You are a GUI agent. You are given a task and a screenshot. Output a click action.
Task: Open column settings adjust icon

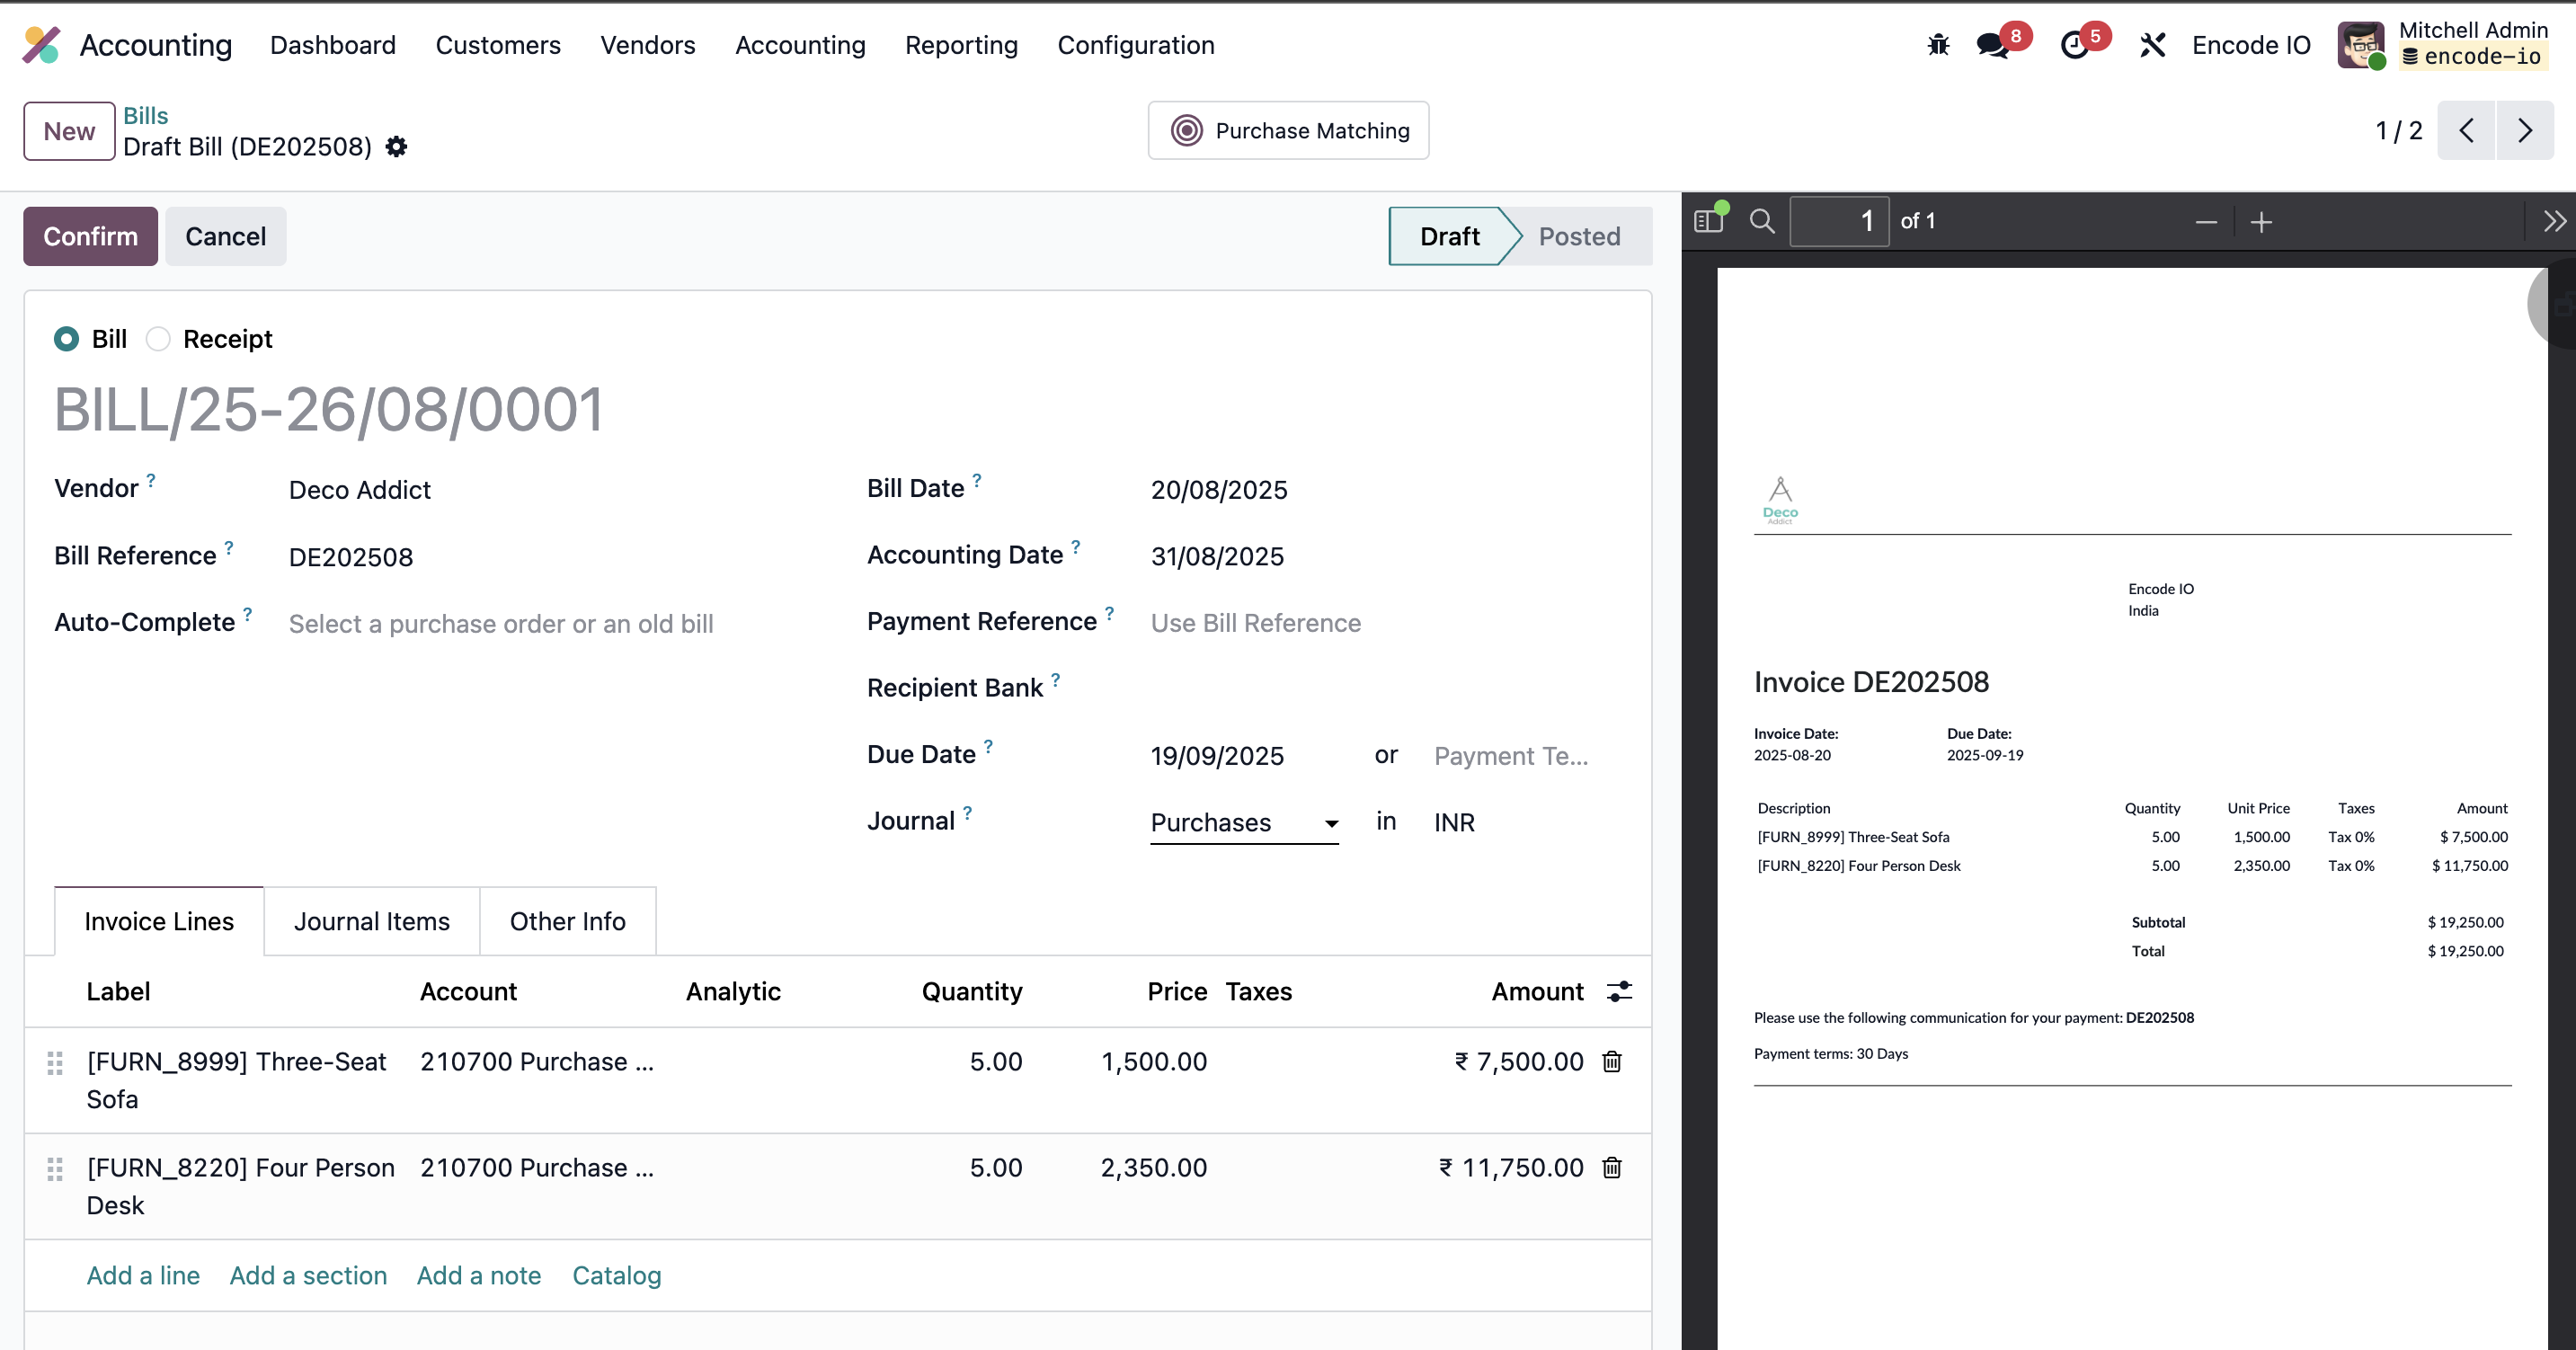pos(1619,992)
